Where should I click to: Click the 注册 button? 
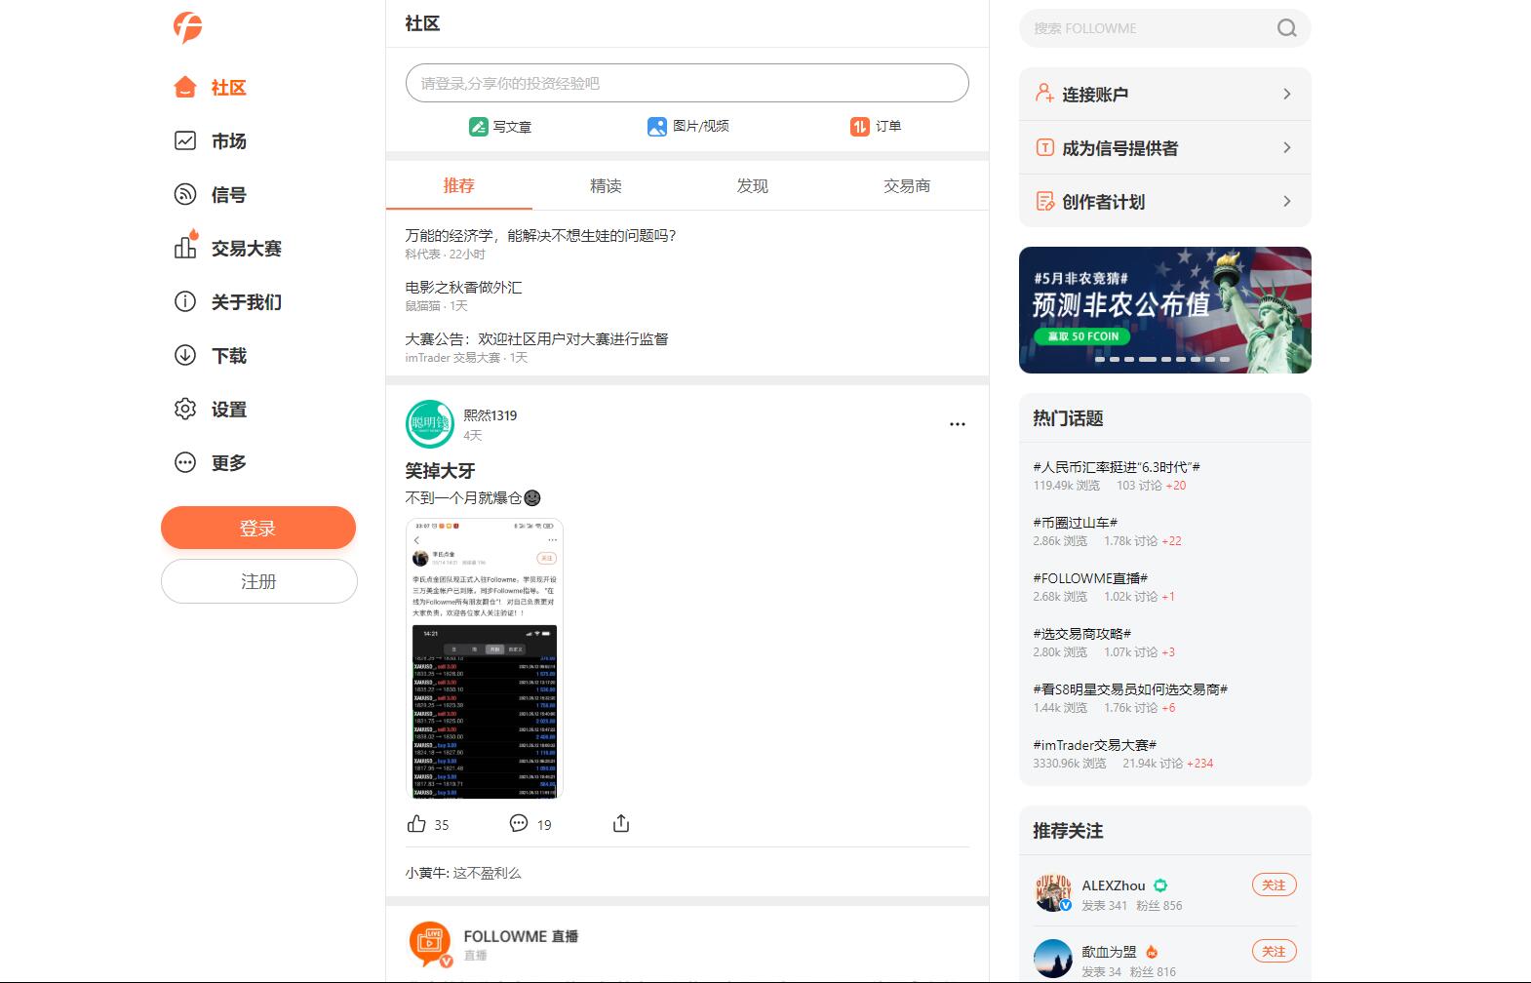click(x=259, y=581)
